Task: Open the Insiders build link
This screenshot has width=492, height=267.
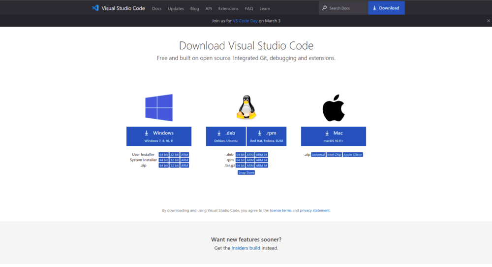Action: [x=246, y=248]
